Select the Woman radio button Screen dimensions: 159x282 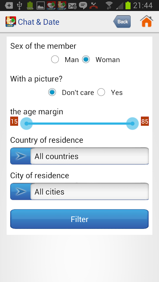coord(86,60)
